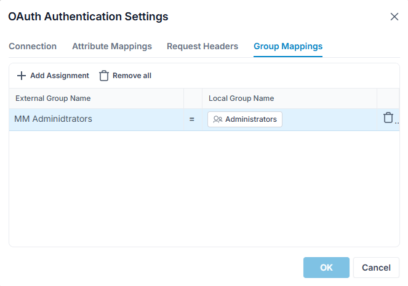The height and width of the screenshot is (286, 408).
Task: Open the Attribute Mappings tab
Action: click(x=112, y=46)
